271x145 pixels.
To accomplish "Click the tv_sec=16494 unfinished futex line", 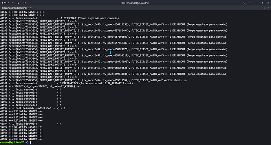I will (x=93, y=80).
